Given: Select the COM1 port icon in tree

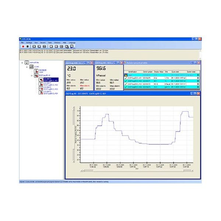Looking at the screenshot, I should (x=31, y=67).
